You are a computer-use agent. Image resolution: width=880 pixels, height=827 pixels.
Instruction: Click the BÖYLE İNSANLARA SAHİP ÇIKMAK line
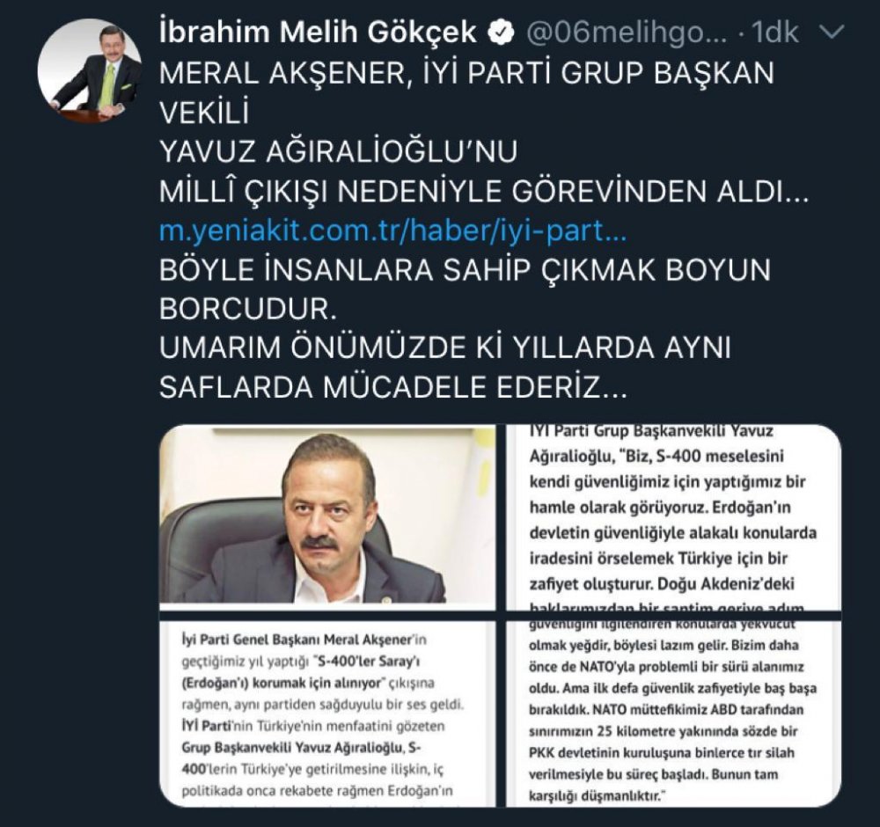point(465,270)
